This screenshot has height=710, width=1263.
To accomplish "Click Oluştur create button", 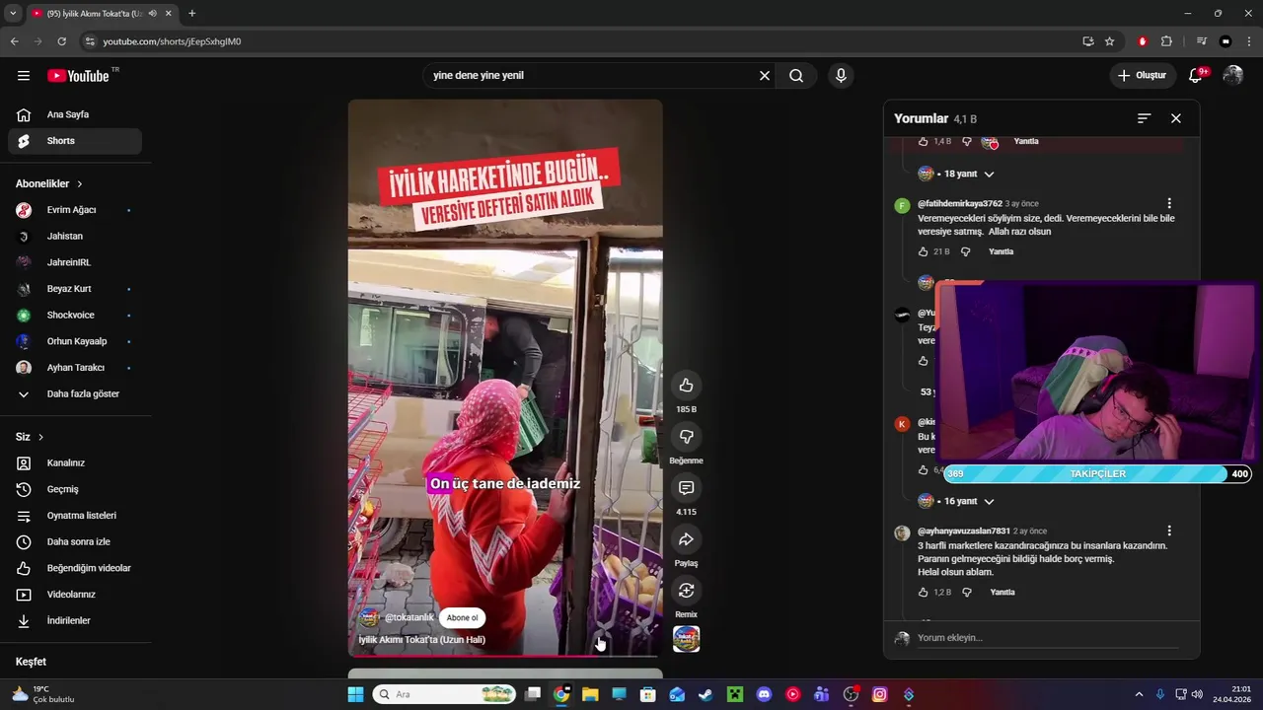I will pos(1142,75).
